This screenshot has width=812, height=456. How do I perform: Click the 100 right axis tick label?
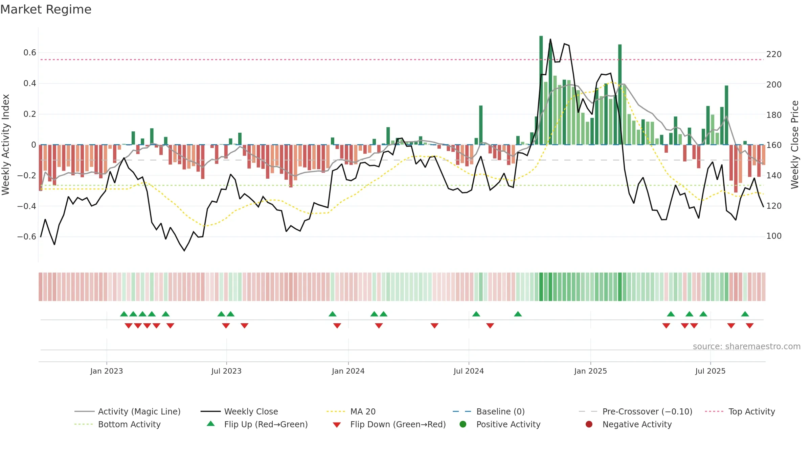tap(774, 236)
